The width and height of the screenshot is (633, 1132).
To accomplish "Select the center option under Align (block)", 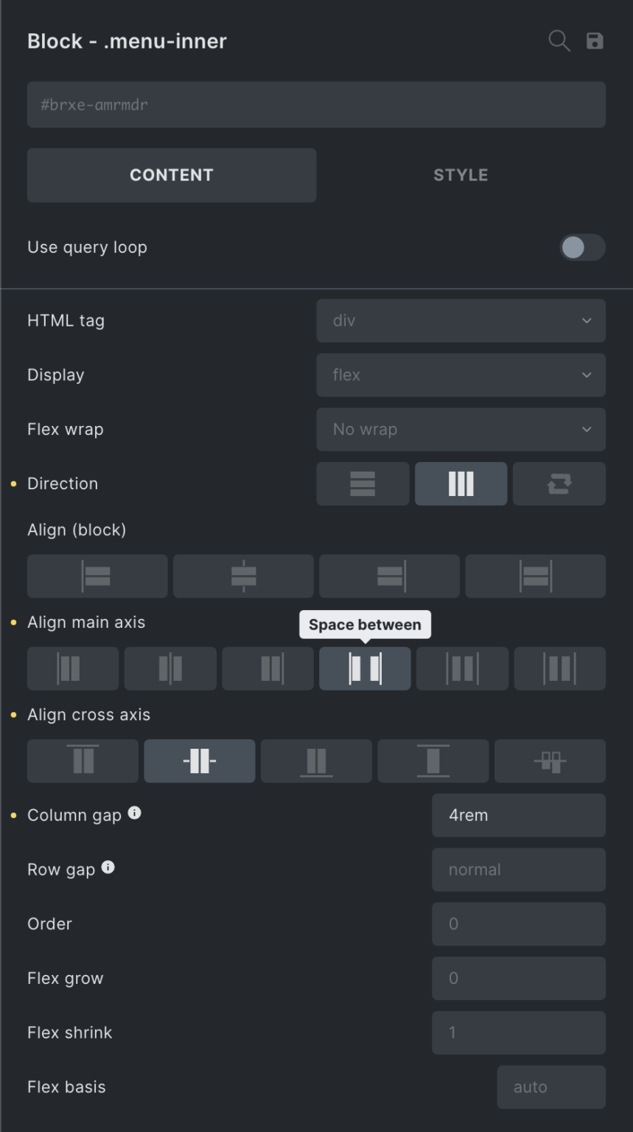I will (x=243, y=576).
